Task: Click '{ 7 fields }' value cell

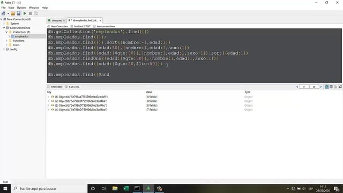Action: 152,109
